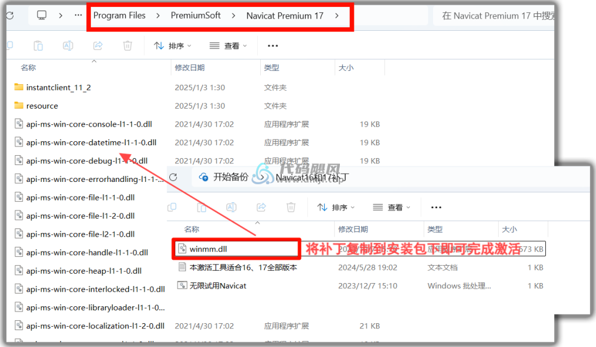Click Delete trash icon in front window toolbar
This screenshot has width=596, height=347.
point(291,208)
